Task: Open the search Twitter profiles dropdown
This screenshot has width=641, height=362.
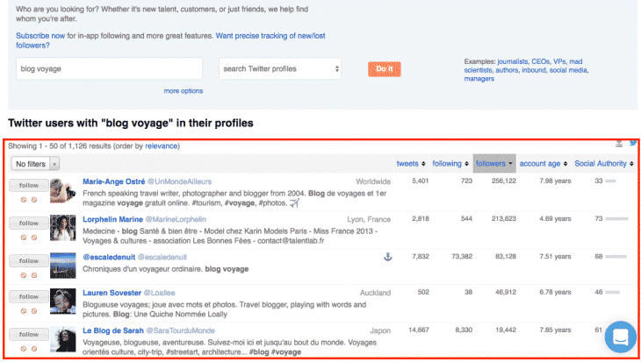Action: (280, 68)
